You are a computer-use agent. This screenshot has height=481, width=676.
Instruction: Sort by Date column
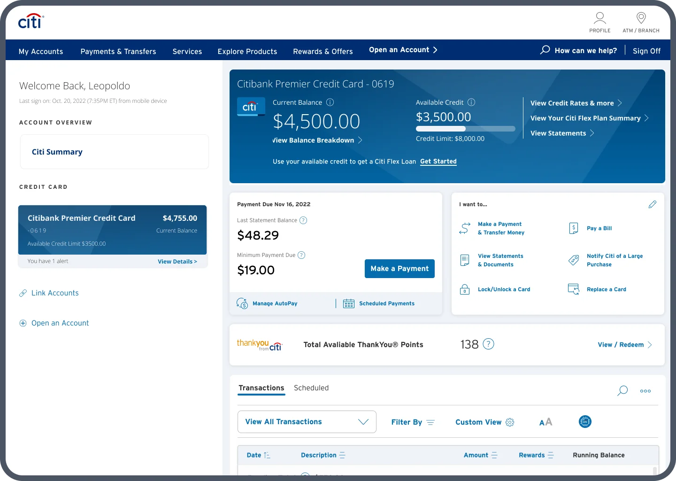click(258, 455)
